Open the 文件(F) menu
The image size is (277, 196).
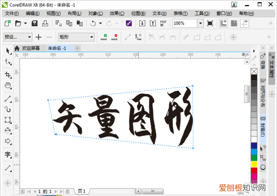coord(12,14)
